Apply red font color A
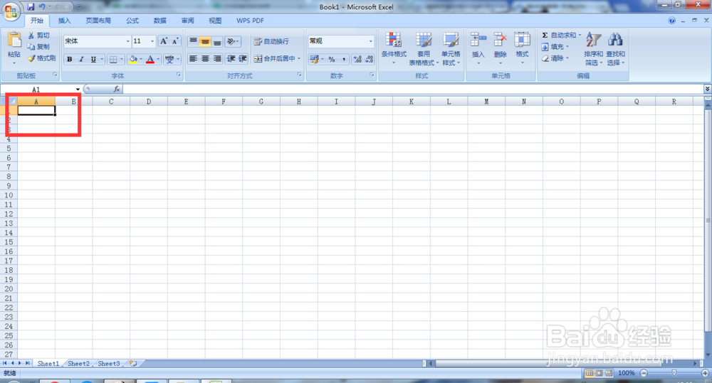This screenshot has height=383, width=712. tap(150, 59)
